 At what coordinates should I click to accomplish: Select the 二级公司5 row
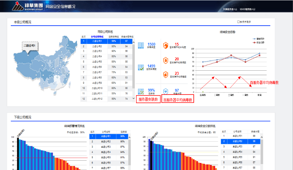coord(106,61)
